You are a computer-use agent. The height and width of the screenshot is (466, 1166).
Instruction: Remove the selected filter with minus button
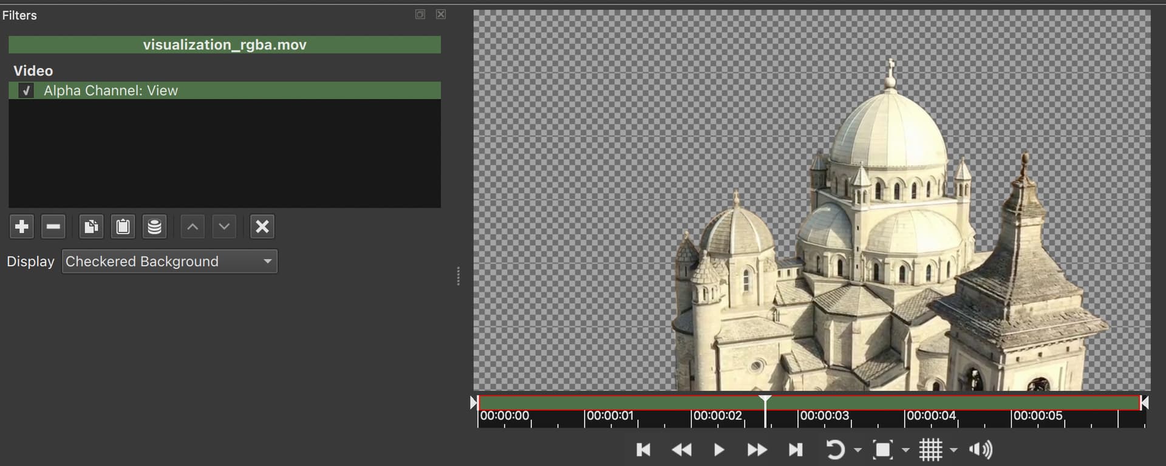(x=53, y=227)
